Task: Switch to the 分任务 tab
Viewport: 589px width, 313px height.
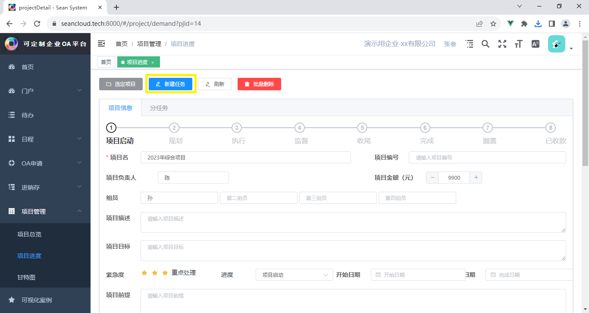Action: [x=159, y=108]
